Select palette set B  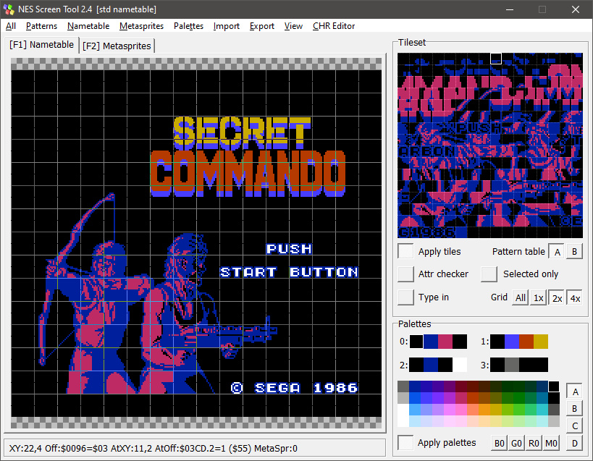point(574,408)
